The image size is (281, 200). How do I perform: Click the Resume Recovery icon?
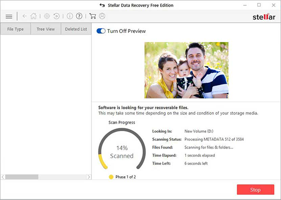(x=57, y=16)
